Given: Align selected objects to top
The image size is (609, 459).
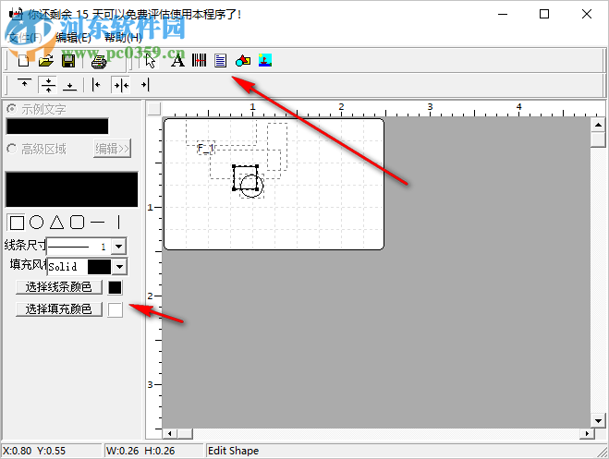Looking at the screenshot, I should (x=24, y=84).
